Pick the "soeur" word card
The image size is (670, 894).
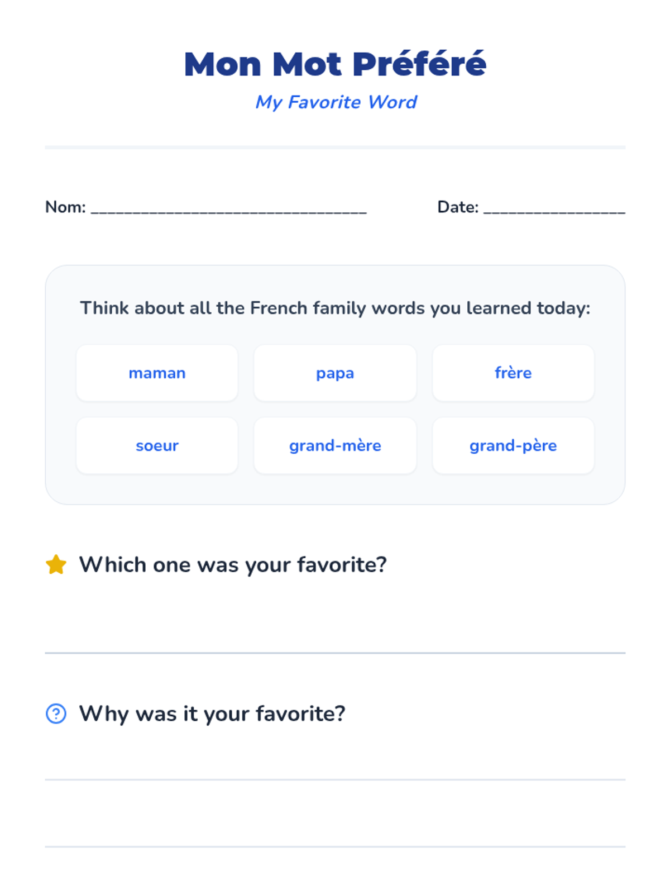[x=157, y=446]
